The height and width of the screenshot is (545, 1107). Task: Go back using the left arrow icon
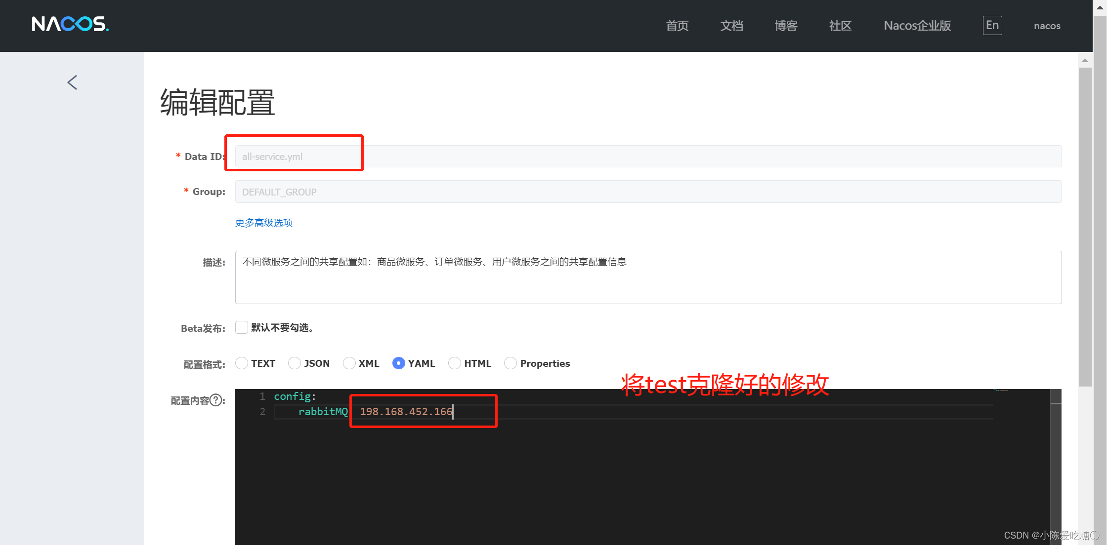pos(73,82)
